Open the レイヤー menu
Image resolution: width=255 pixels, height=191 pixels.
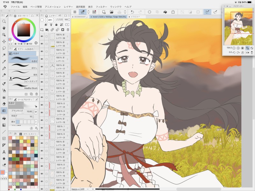pyautogui.click(x=69, y=7)
